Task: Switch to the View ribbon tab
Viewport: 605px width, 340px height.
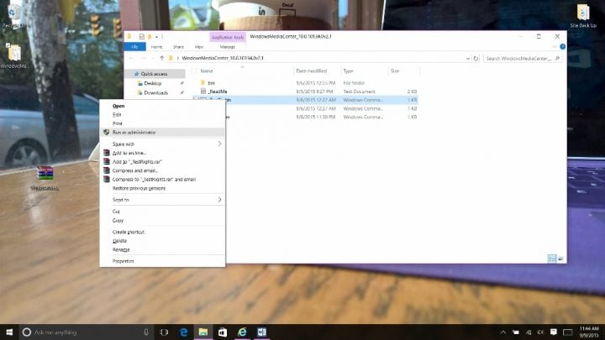Action: [198, 47]
